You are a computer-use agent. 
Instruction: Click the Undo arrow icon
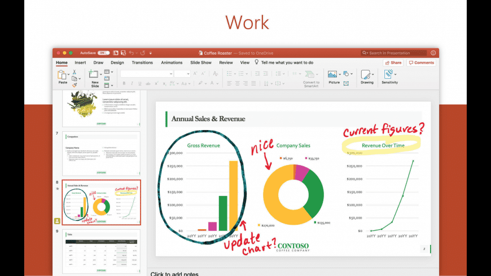click(131, 53)
